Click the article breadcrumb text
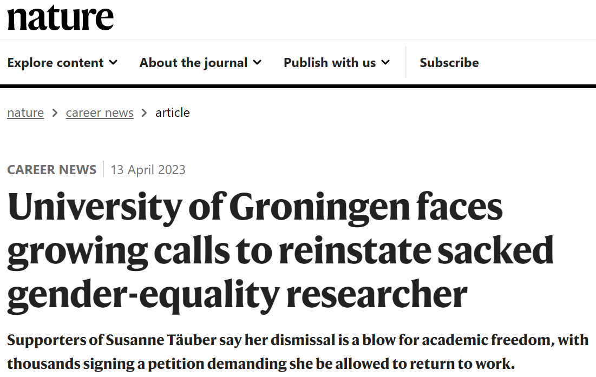Image resolution: width=596 pixels, height=377 pixels. click(173, 113)
